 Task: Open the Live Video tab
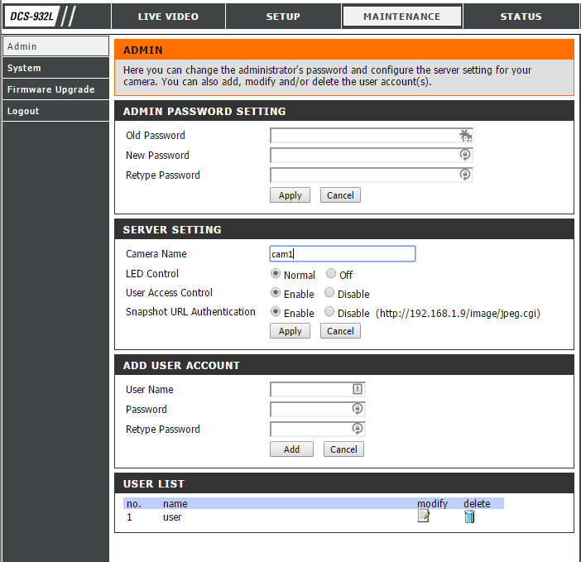pos(167,17)
